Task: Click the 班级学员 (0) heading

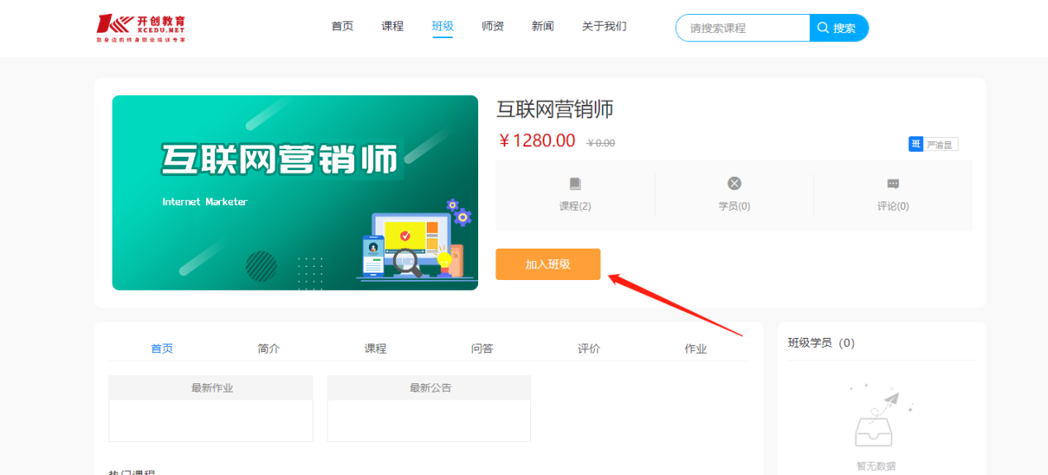Action: 821,343
